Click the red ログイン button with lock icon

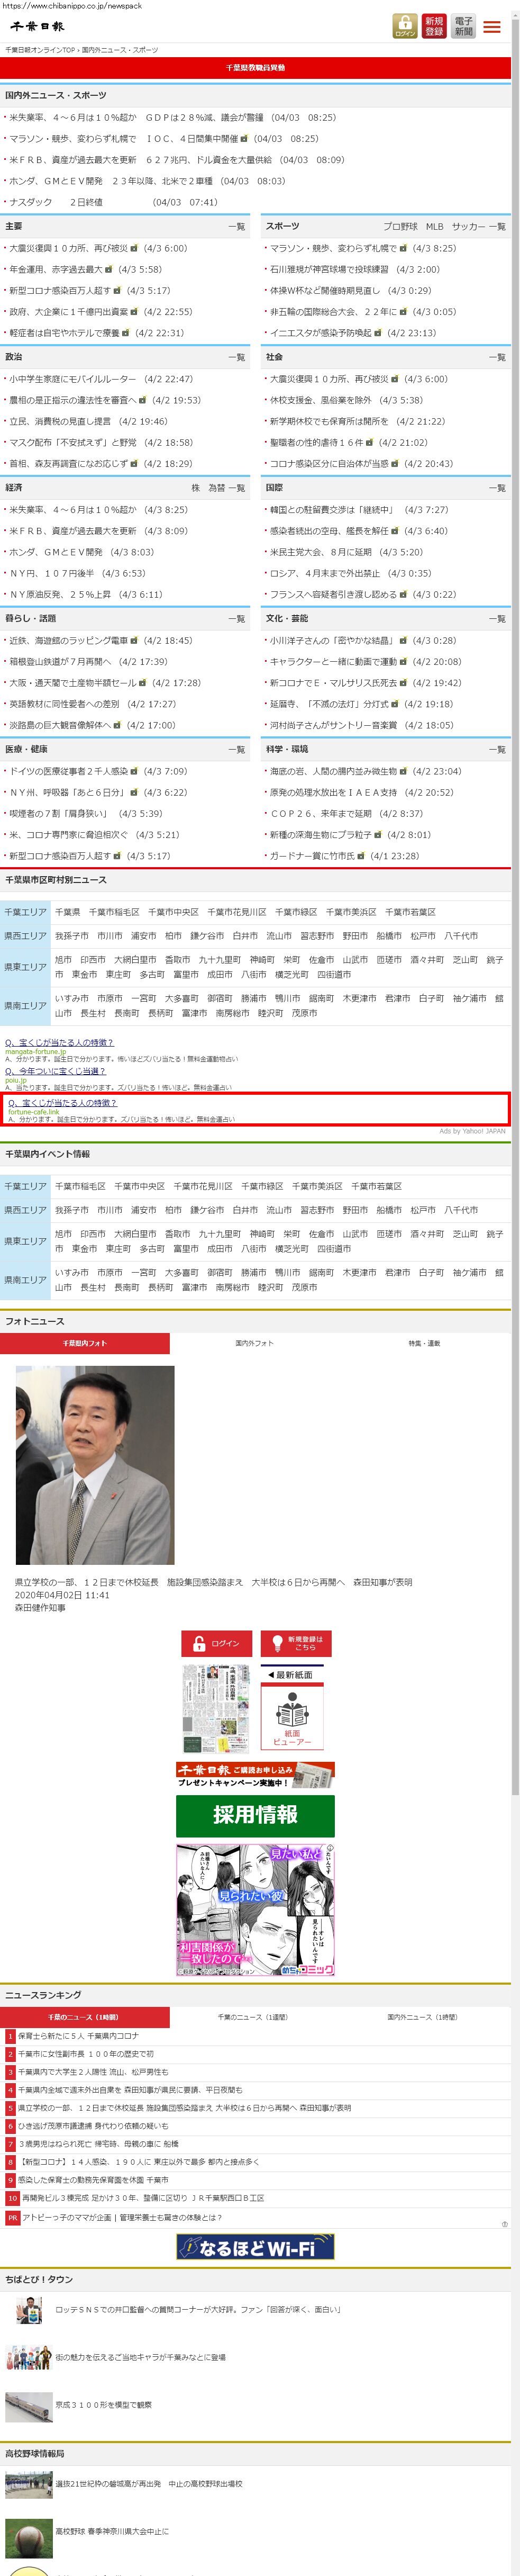216,1643
